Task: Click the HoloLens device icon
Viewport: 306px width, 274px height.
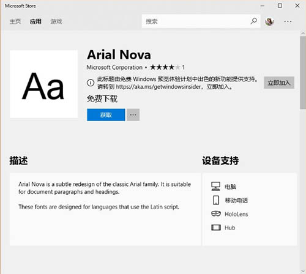Action: pos(216,214)
